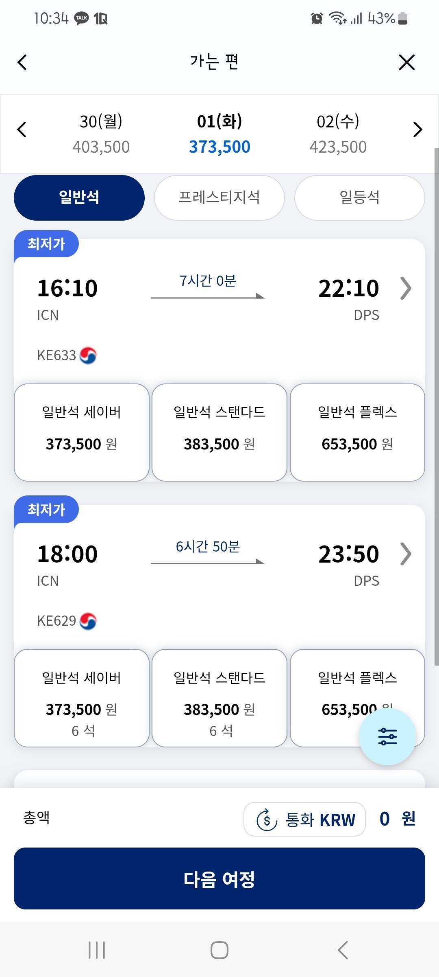Viewport: 439px width, 977px height.
Task: Tap the back arrow in header
Action: click(x=22, y=62)
